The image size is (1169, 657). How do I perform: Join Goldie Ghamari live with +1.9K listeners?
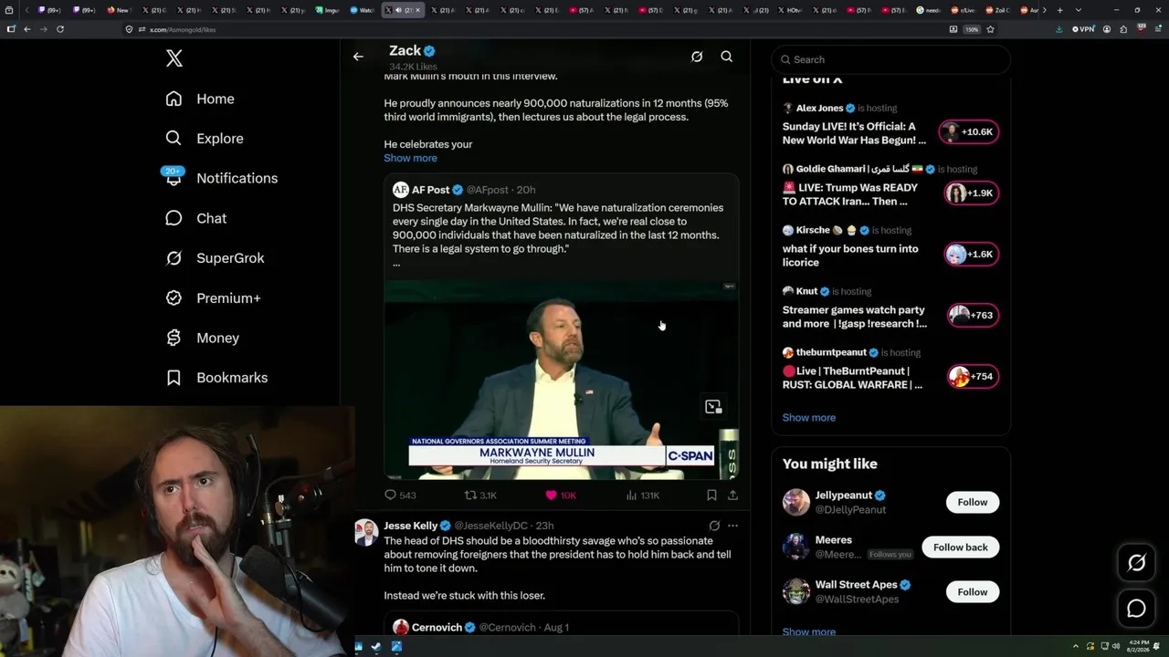[972, 193]
